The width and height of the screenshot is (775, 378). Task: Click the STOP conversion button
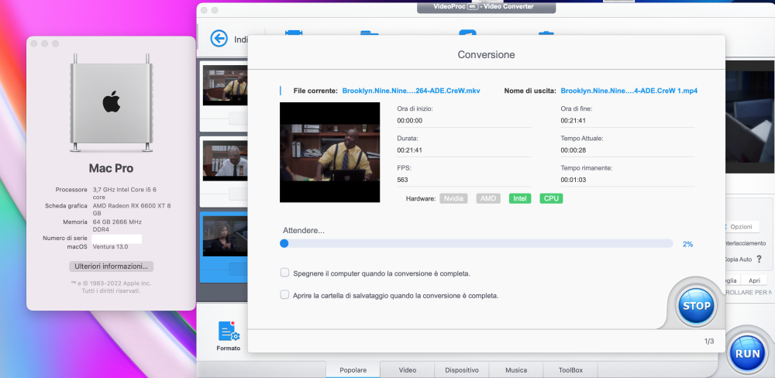point(696,306)
